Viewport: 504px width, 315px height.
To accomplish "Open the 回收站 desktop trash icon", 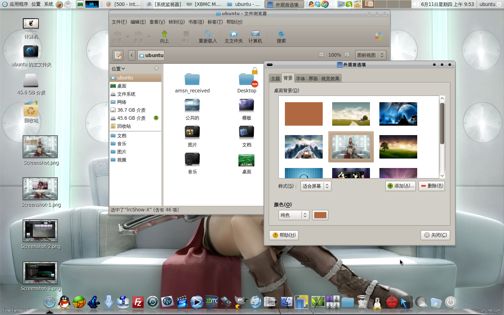I will [x=31, y=112].
